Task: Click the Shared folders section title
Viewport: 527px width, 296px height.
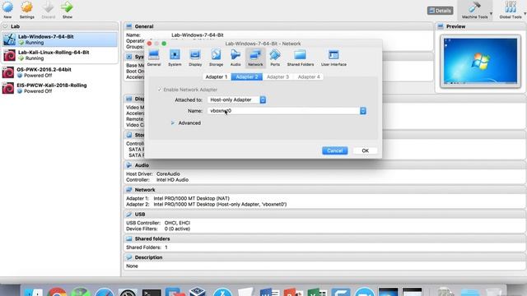Action: click(x=152, y=238)
